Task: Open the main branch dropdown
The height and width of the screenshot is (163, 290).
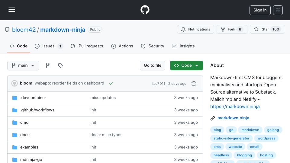Action: pos(23,66)
